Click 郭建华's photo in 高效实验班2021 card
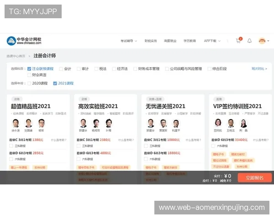 83,123
